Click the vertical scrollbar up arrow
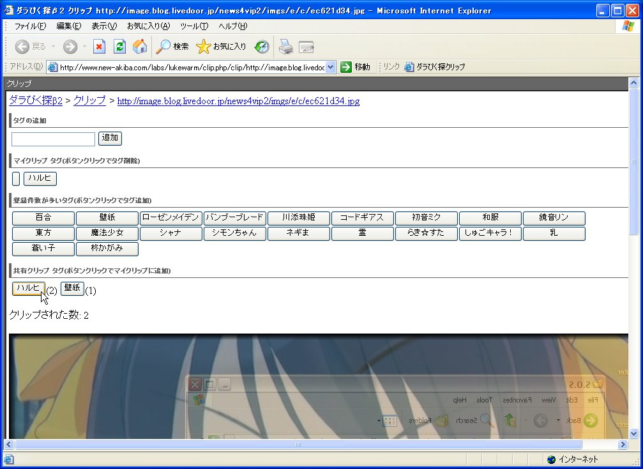This screenshot has height=469, width=643. tap(633, 83)
